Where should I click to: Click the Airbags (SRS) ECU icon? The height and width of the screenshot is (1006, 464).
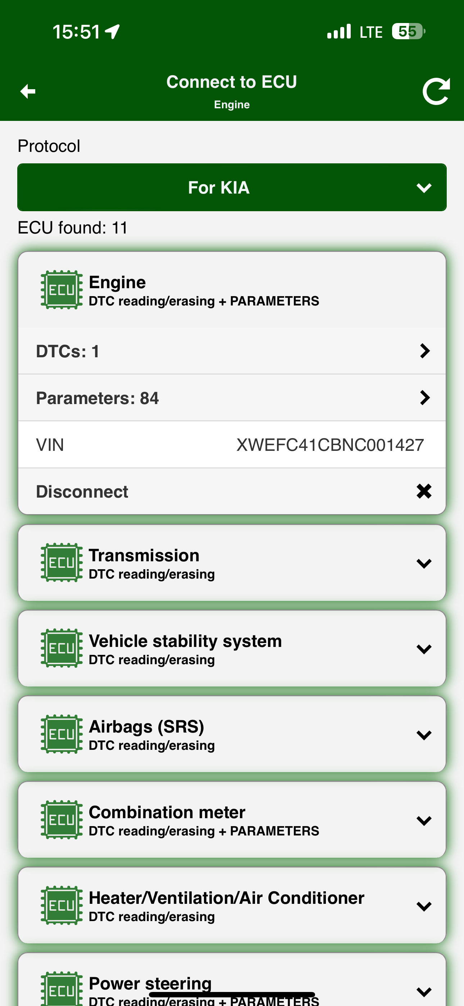tap(62, 734)
